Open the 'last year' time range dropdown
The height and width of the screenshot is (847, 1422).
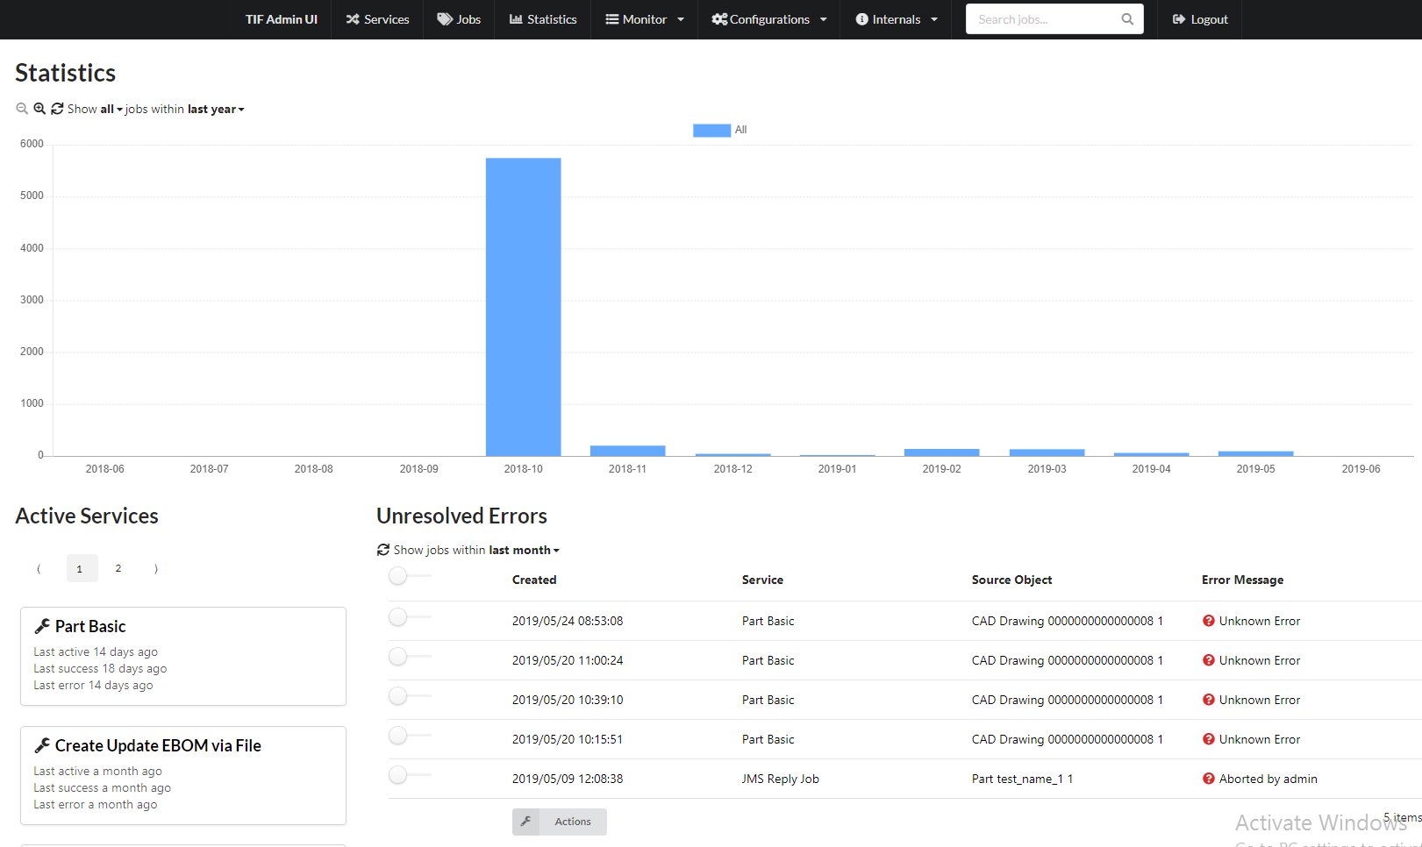point(216,110)
